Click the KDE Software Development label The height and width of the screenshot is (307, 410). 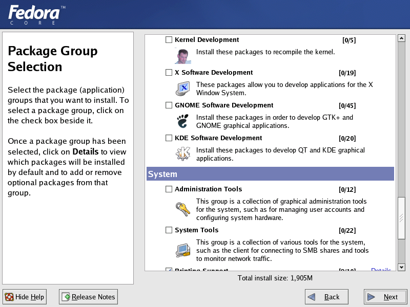pos(218,138)
